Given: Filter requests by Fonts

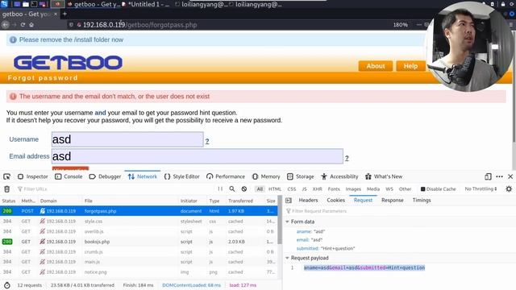Looking at the screenshot, I should point(334,189).
